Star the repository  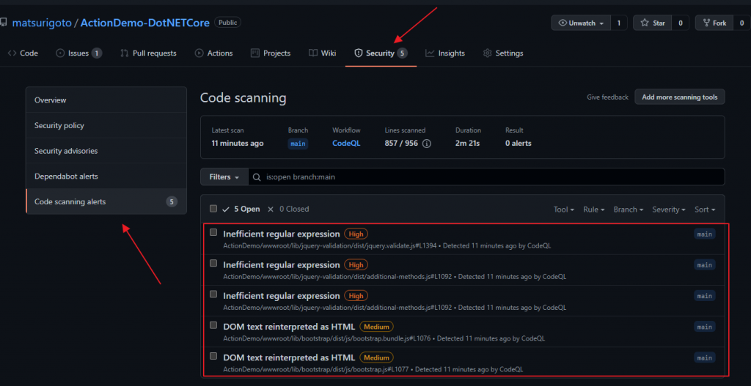652,23
